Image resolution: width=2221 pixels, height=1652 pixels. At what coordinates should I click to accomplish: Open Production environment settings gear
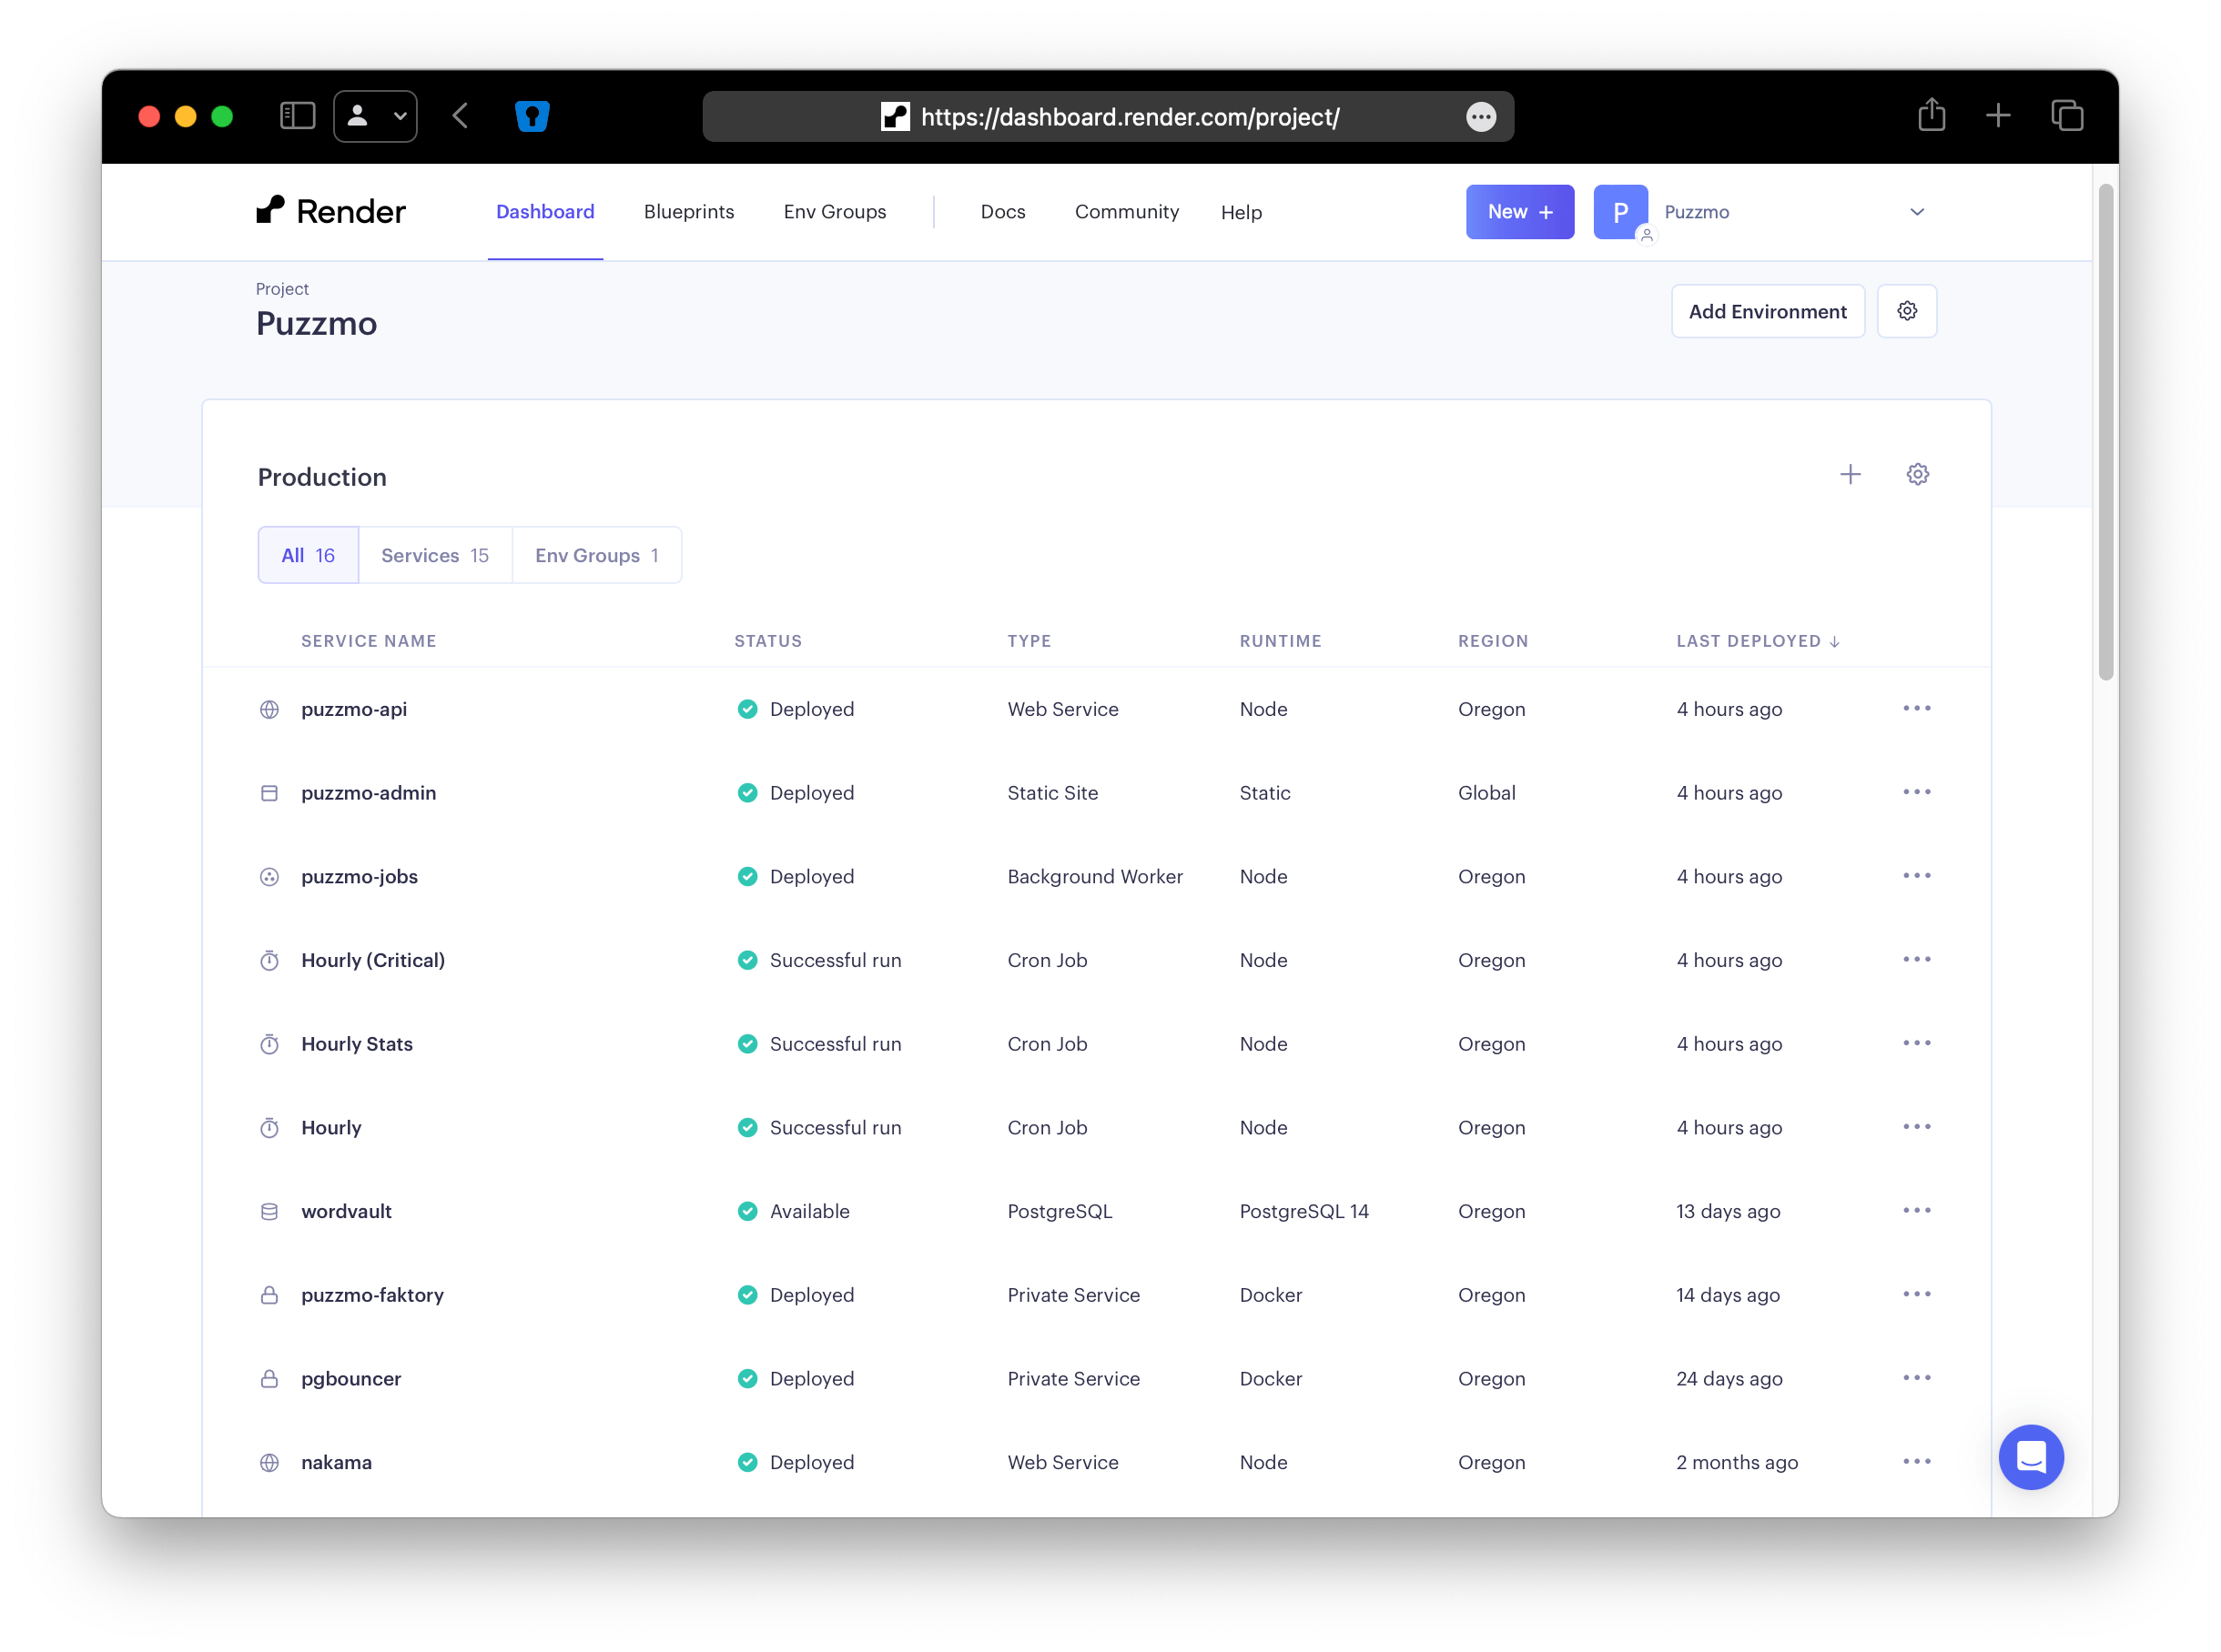tap(1917, 474)
